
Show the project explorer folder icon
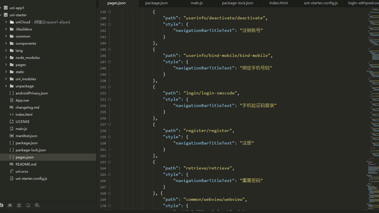(x=1, y=205)
